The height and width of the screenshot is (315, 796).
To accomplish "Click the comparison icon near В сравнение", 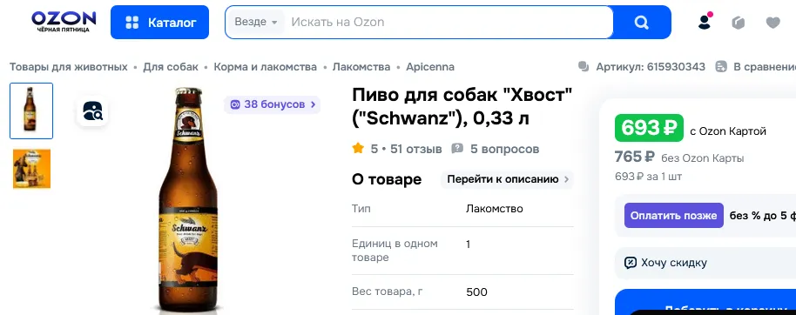I will pyautogui.click(x=721, y=67).
